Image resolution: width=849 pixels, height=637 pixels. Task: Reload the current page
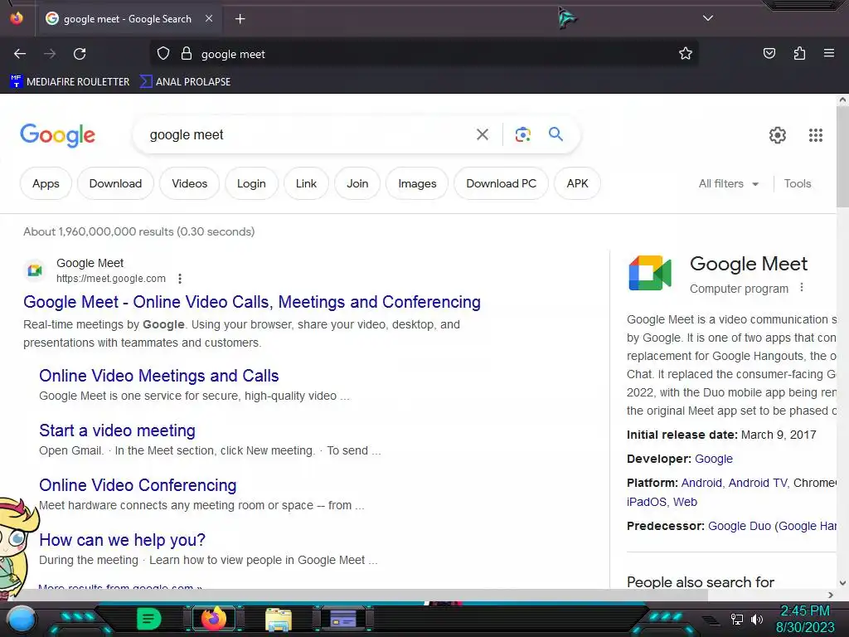pyautogui.click(x=80, y=54)
